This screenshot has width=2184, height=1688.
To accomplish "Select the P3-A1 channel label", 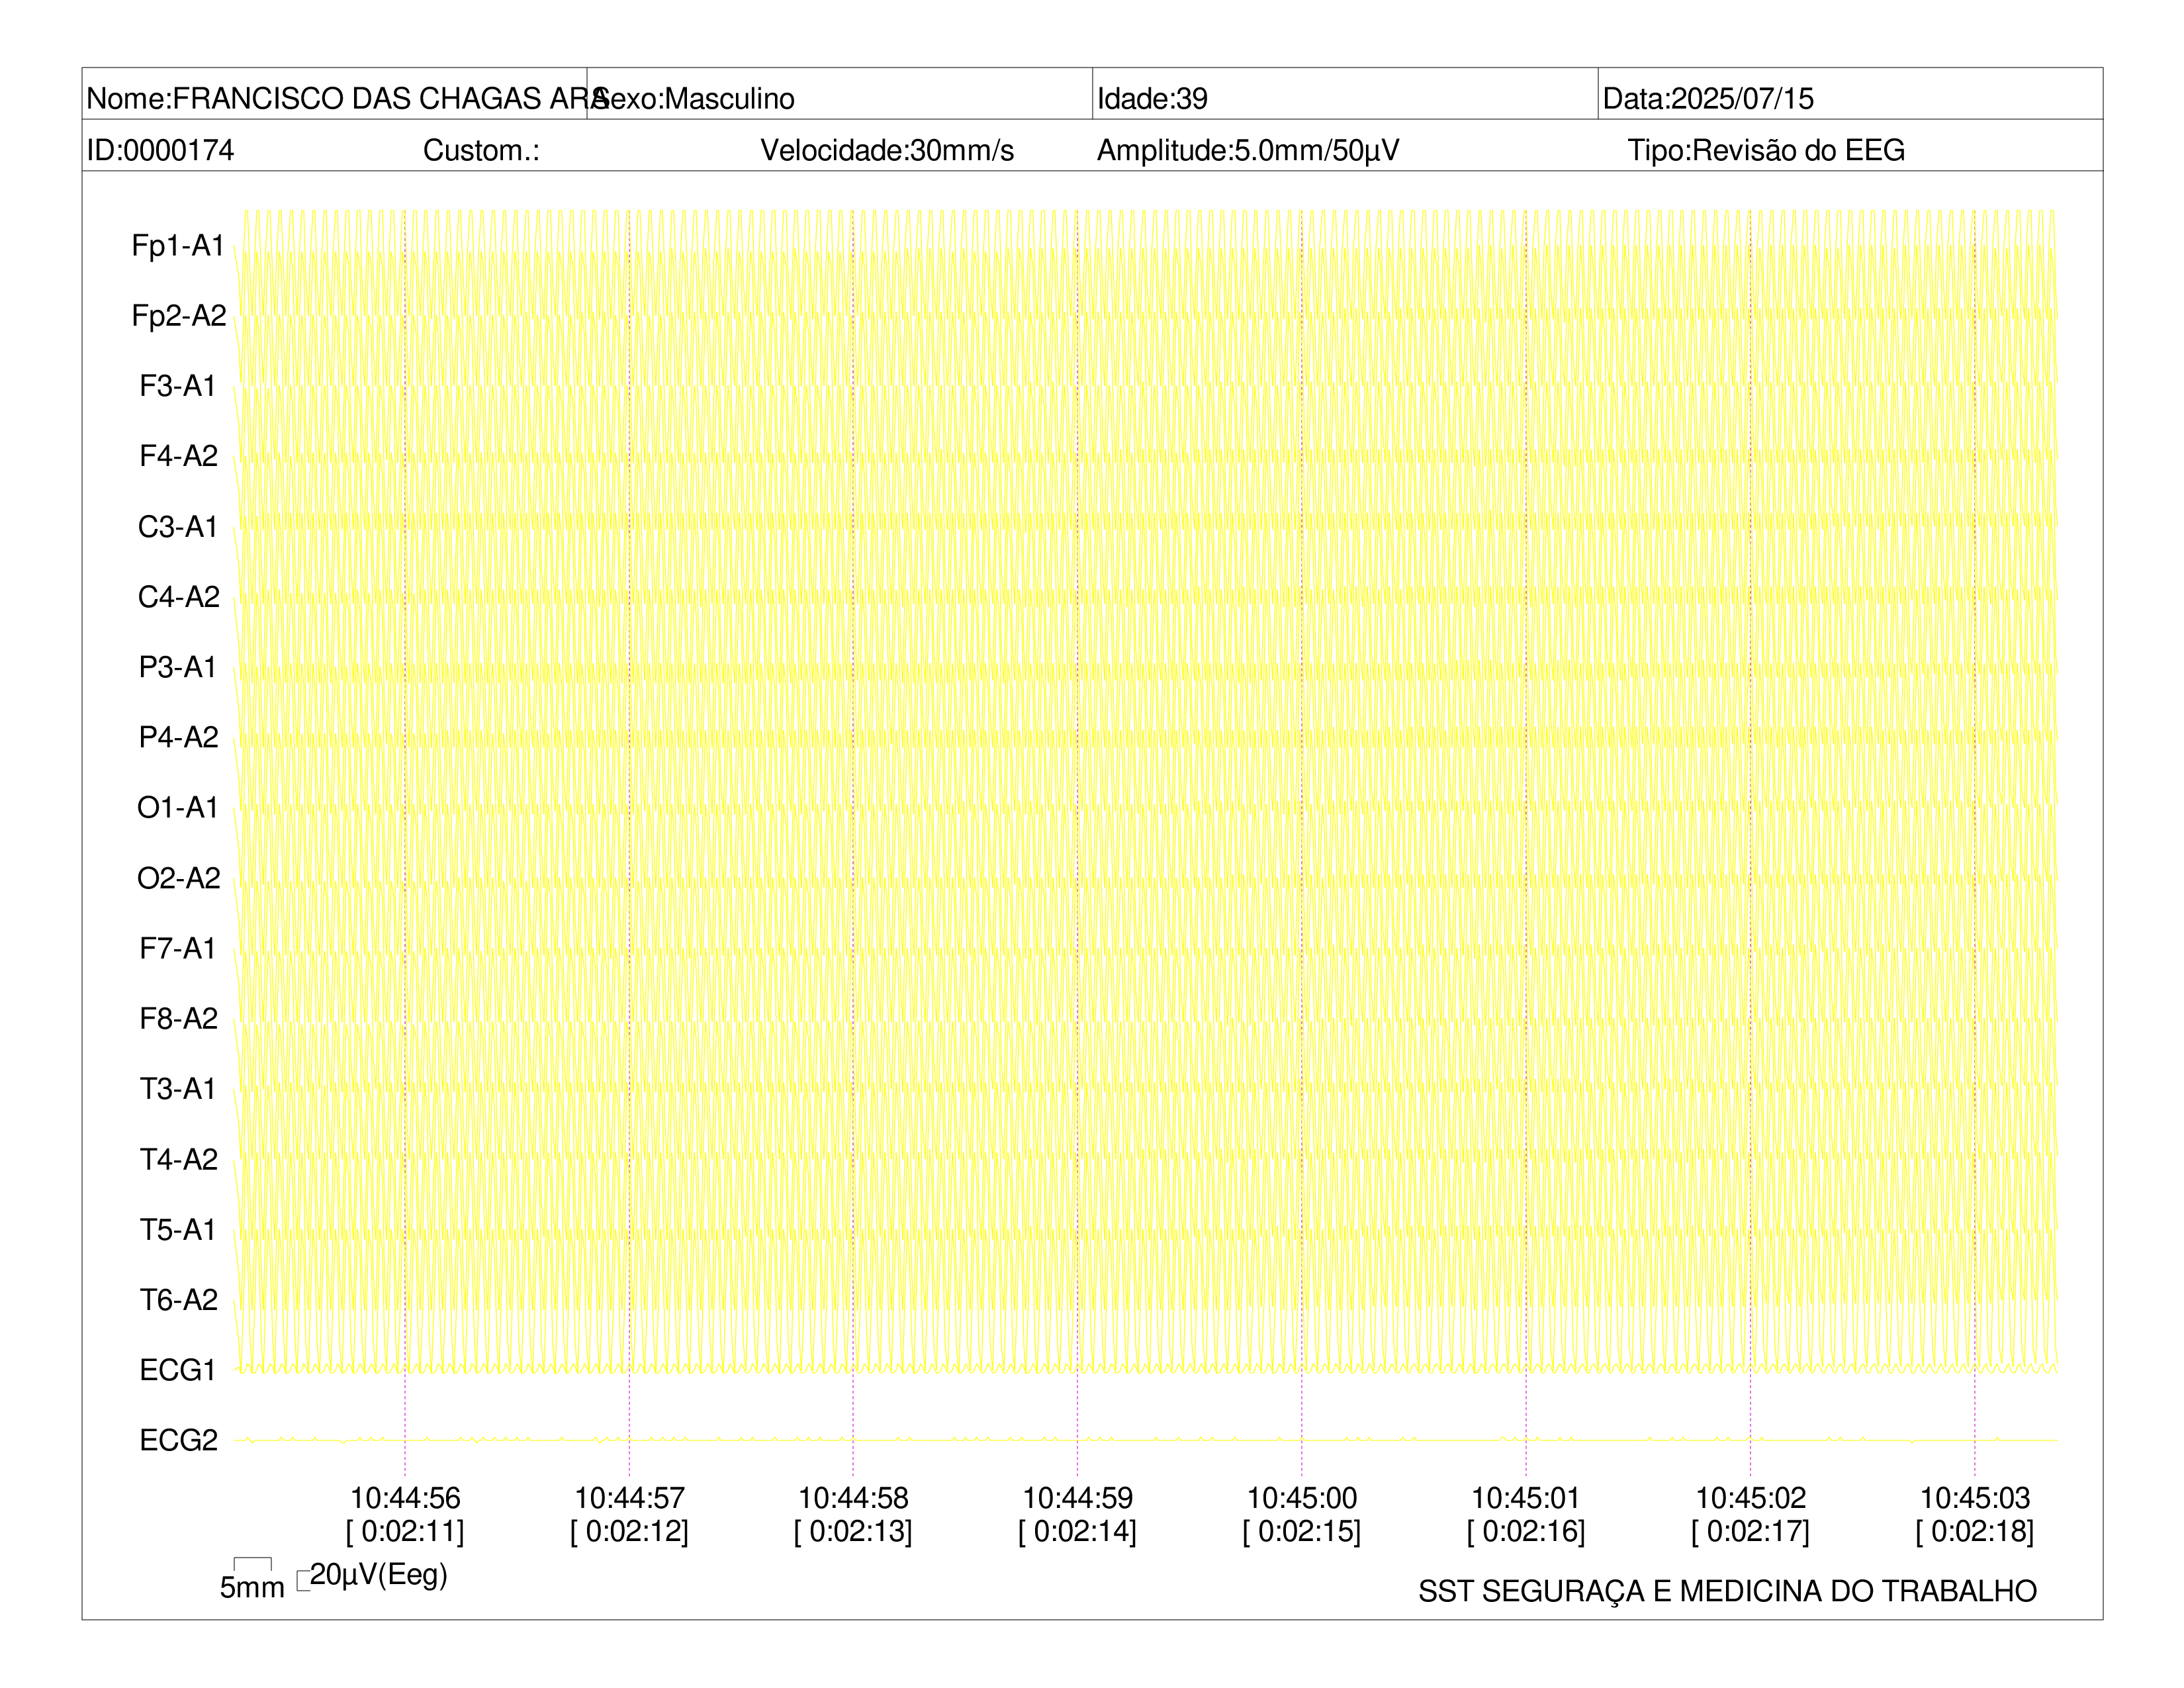I will tap(178, 667).
